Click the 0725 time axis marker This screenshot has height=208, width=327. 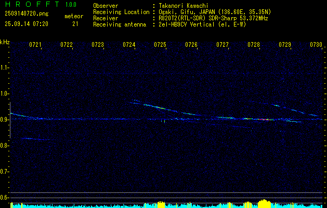click(x=160, y=45)
